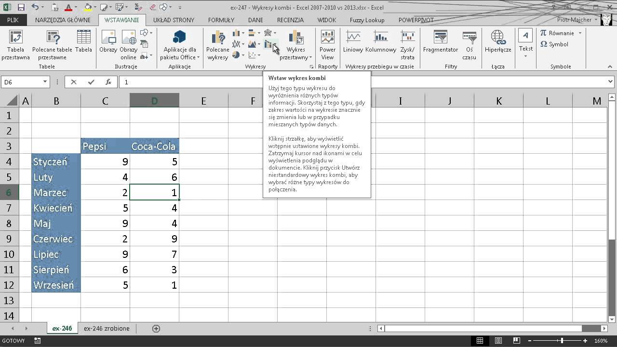
Task: Insert pictures via Obrazy
Action: pos(108,41)
